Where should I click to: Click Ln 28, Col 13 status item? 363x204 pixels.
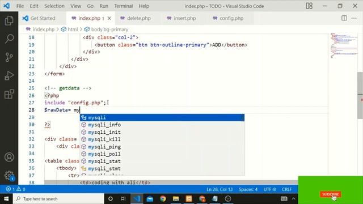pyautogui.click(x=220, y=189)
